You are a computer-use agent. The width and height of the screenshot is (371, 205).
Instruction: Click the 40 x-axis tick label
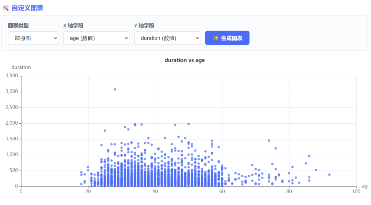(x=155, y=192)
